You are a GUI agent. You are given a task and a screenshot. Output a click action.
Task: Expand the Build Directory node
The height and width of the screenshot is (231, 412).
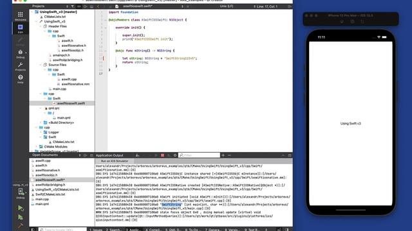pos(41,123)
